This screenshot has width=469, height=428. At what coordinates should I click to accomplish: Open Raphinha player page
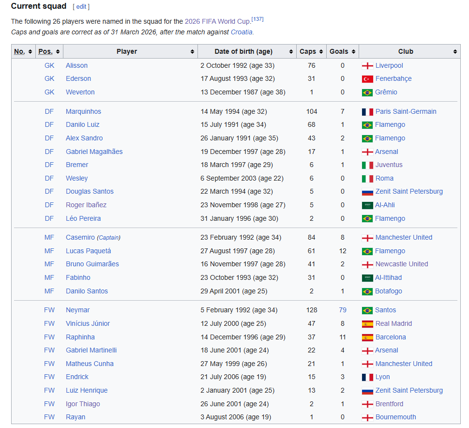tap(80, 337)
